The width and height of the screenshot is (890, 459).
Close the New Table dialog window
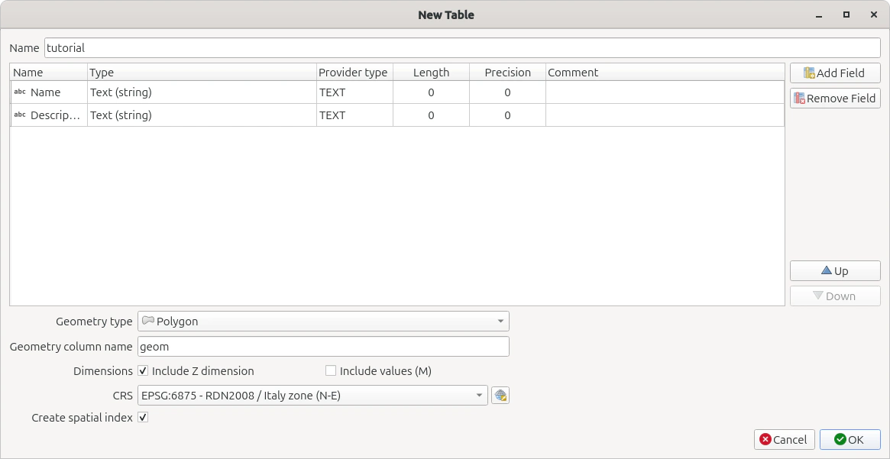(x=872, y=15)
